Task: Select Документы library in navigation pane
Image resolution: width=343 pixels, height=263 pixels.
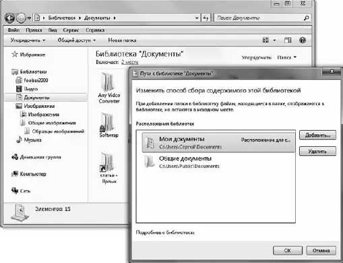Action: [x=46, y=97]
